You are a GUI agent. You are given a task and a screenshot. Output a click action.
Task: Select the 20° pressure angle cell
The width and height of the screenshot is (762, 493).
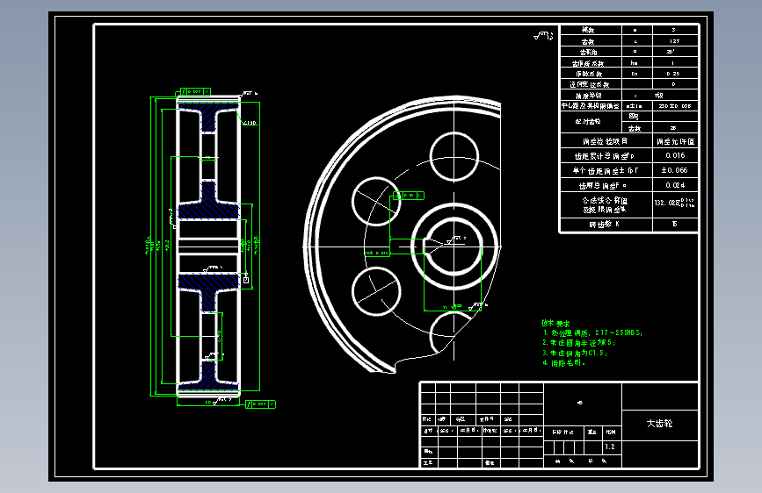[x=675, y=52]
